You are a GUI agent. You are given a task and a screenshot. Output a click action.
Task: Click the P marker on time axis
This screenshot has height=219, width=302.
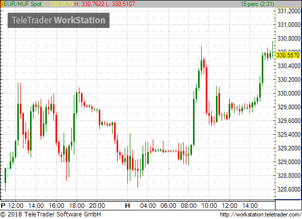point(3,206)
